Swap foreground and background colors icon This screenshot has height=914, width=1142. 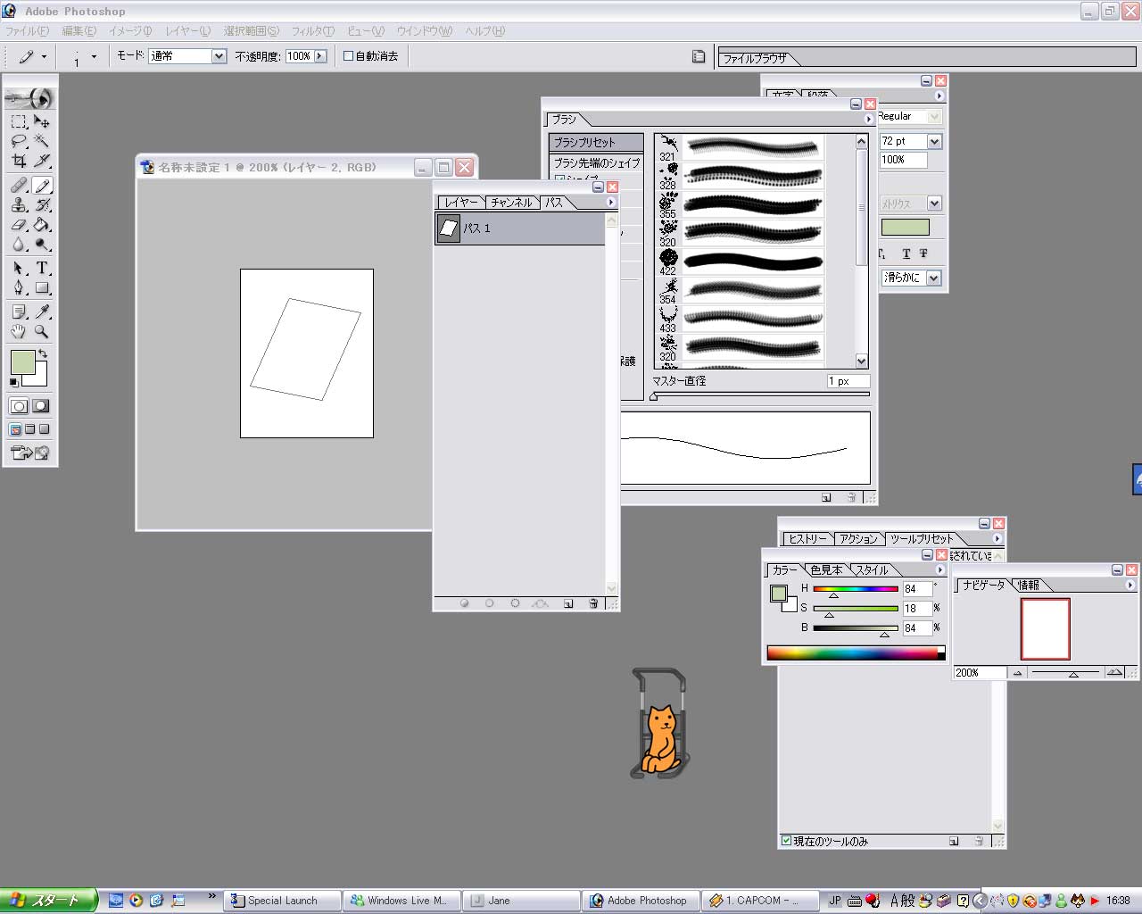(42, 354)
